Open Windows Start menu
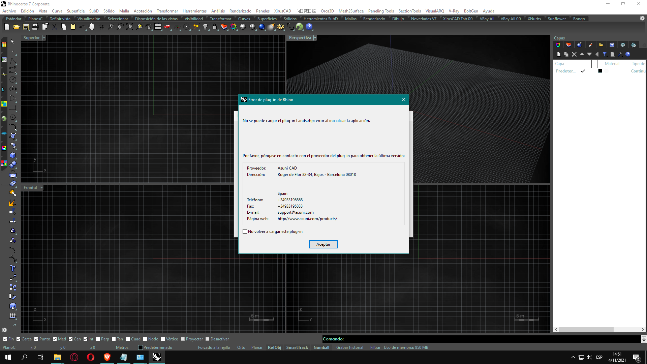 [8, 357]
